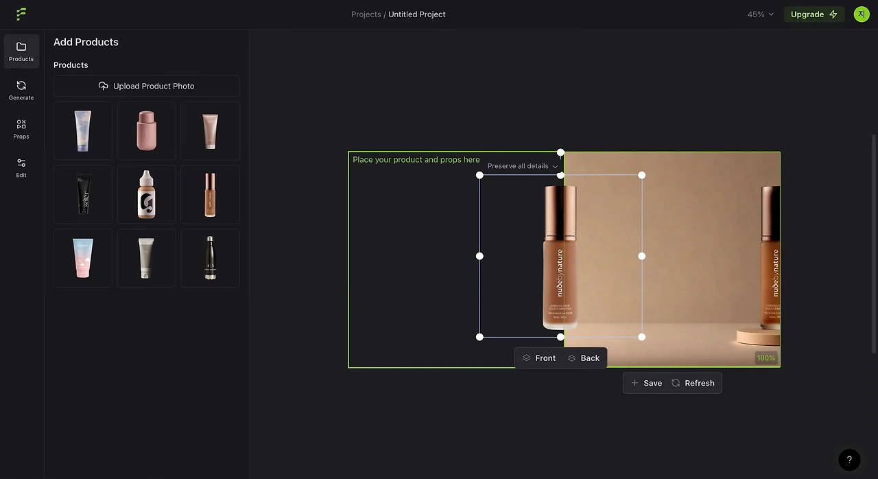878x479 pixels.
Task: Open the Edit sidebar tab
Action: click(x=21, y=167)
